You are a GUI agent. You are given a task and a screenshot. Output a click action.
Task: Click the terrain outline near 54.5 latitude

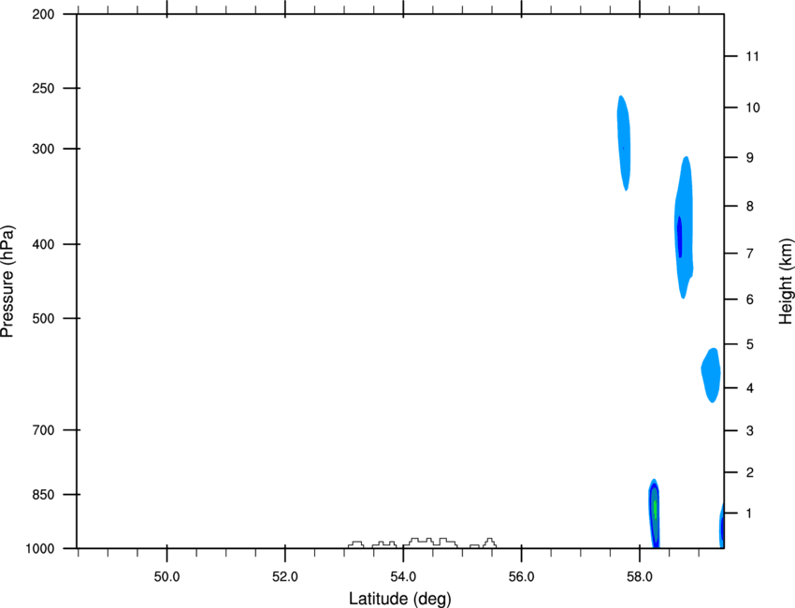(x=430, y=543)
